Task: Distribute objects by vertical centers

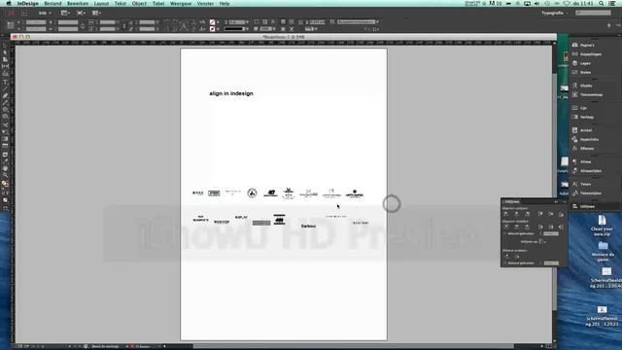Action: [x=516, y=227]
